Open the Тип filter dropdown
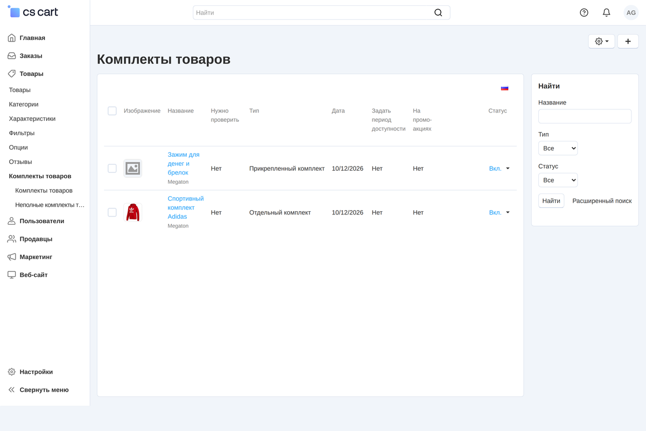The image size is (646, 431). pyautogui.click(x=558, y=148)
